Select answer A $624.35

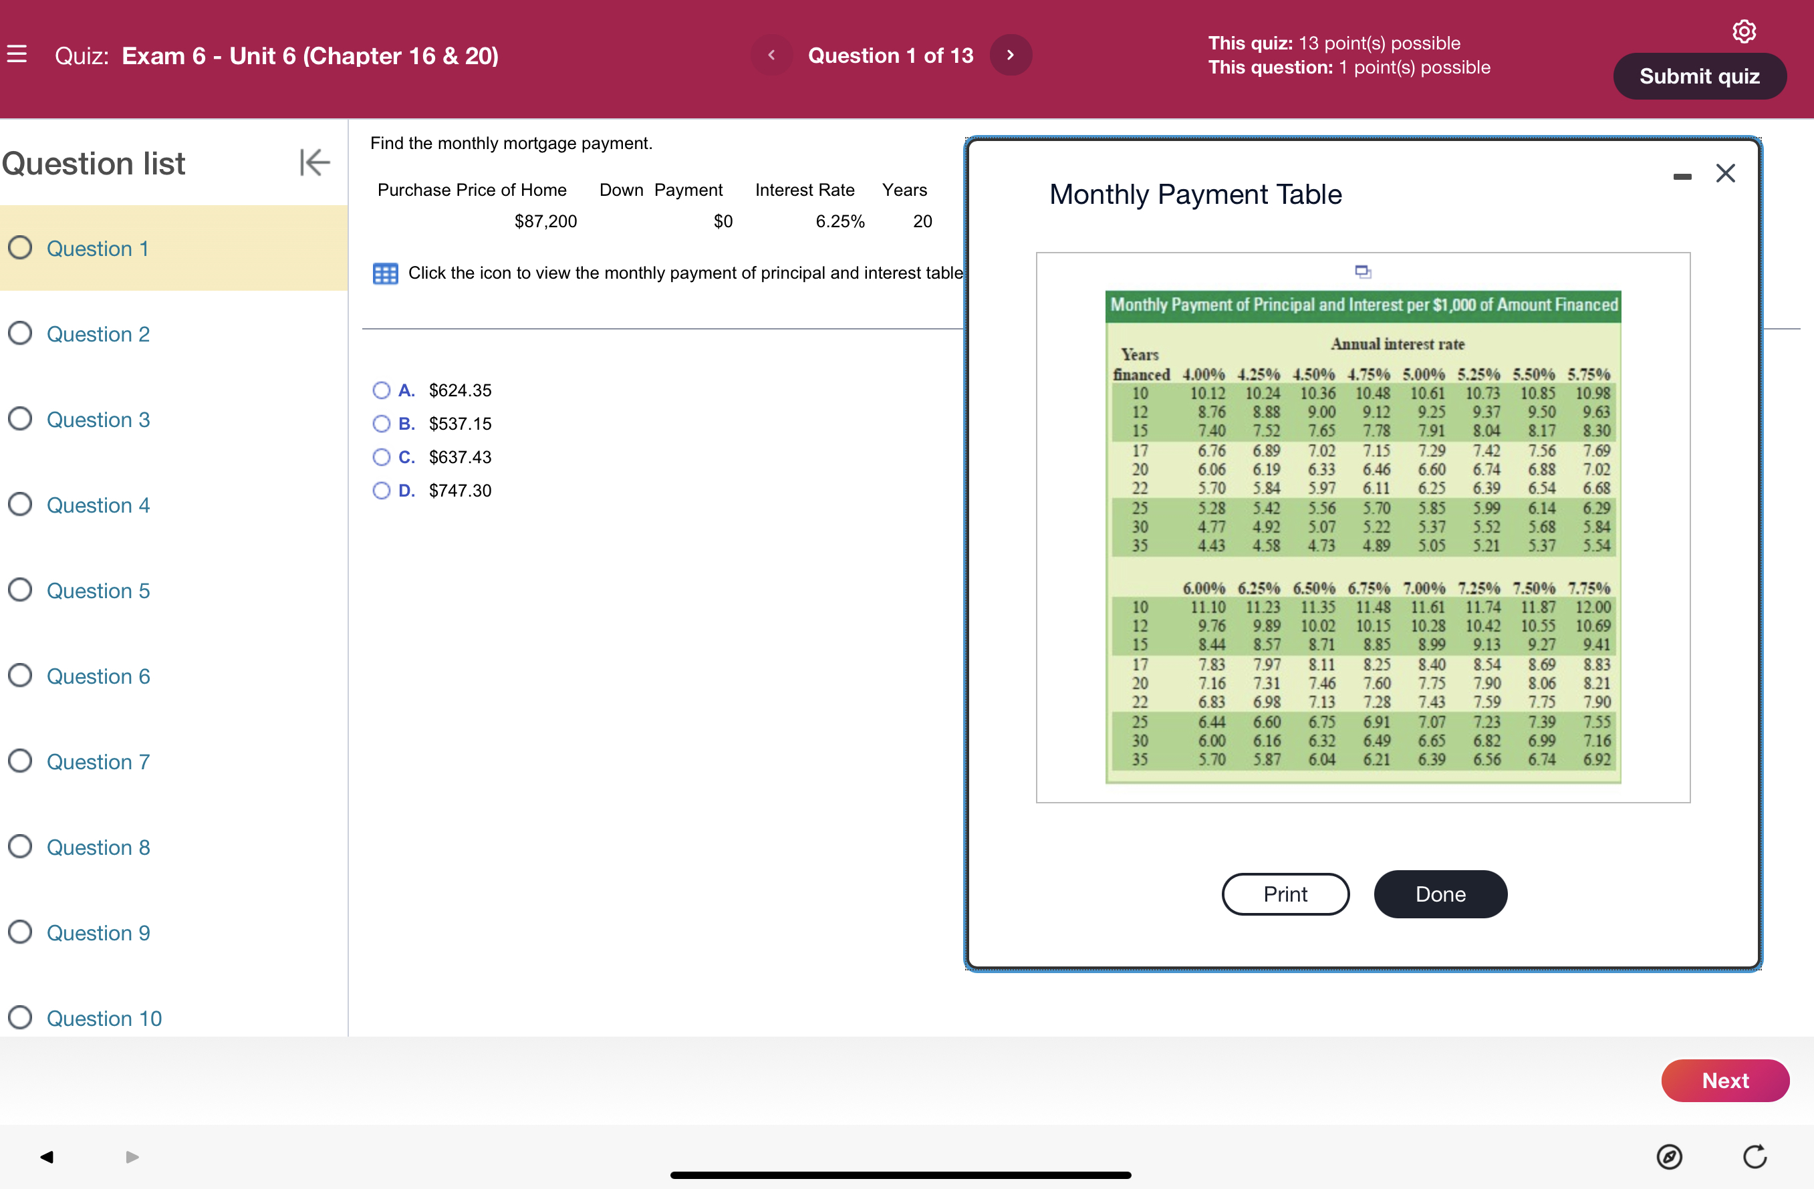click(381, 390)
